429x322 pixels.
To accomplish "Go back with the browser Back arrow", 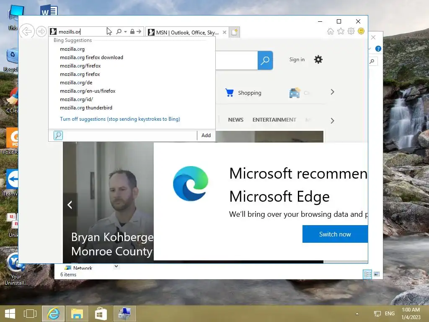I will pyautogui.click(x=27, y=31).
